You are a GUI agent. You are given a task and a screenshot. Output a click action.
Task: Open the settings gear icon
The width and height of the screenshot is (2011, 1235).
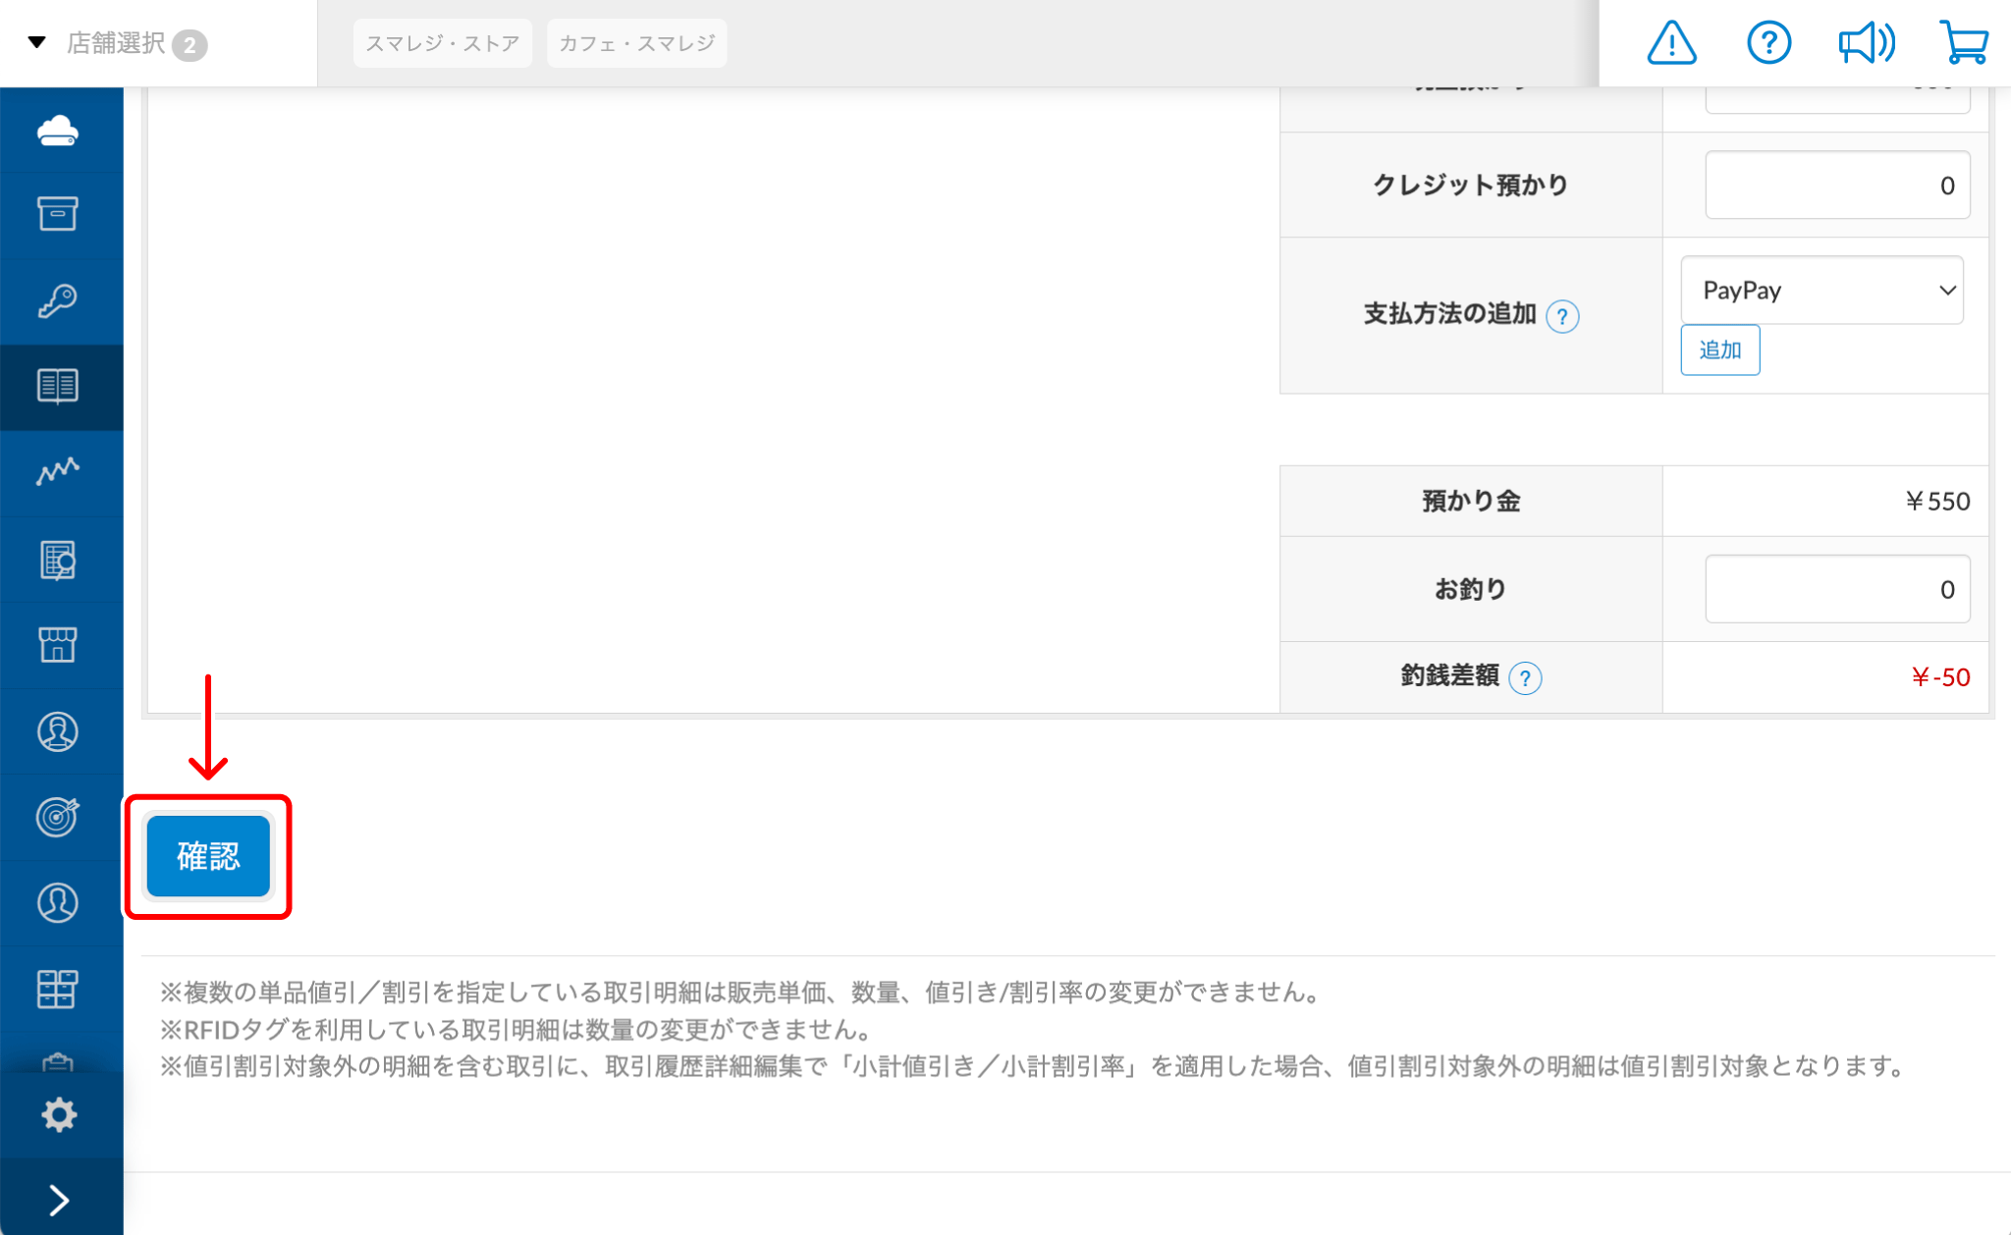click(59, 1114)
